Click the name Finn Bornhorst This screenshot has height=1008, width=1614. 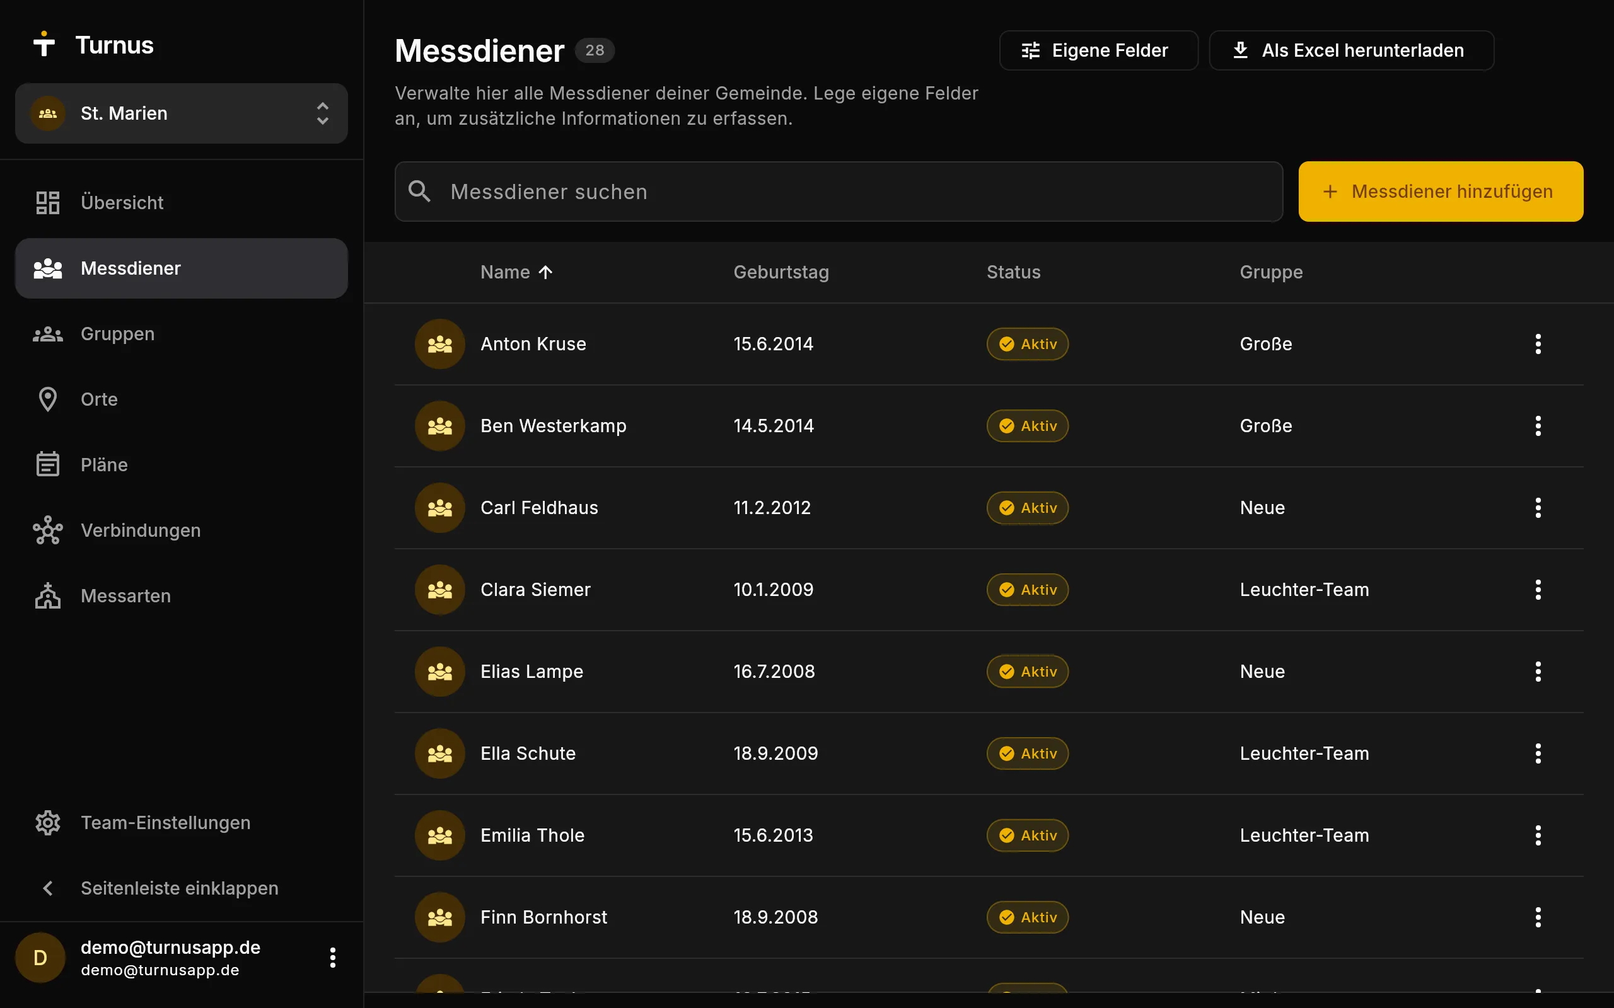543,917
